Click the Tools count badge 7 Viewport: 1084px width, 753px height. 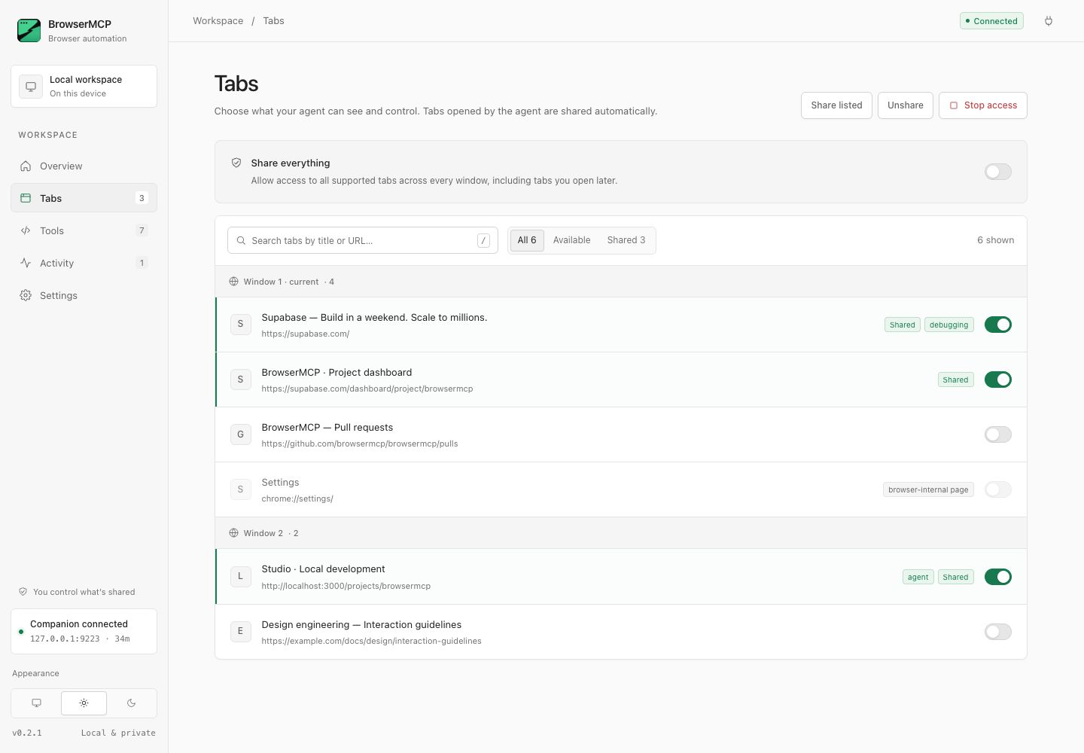pos(142,230)
